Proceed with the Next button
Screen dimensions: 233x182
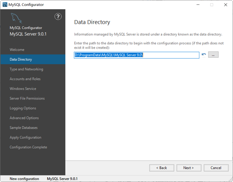[189, 168]
